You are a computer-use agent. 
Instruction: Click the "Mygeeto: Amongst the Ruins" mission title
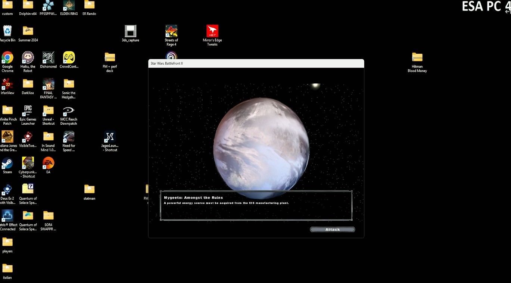[x=193, y=198]
